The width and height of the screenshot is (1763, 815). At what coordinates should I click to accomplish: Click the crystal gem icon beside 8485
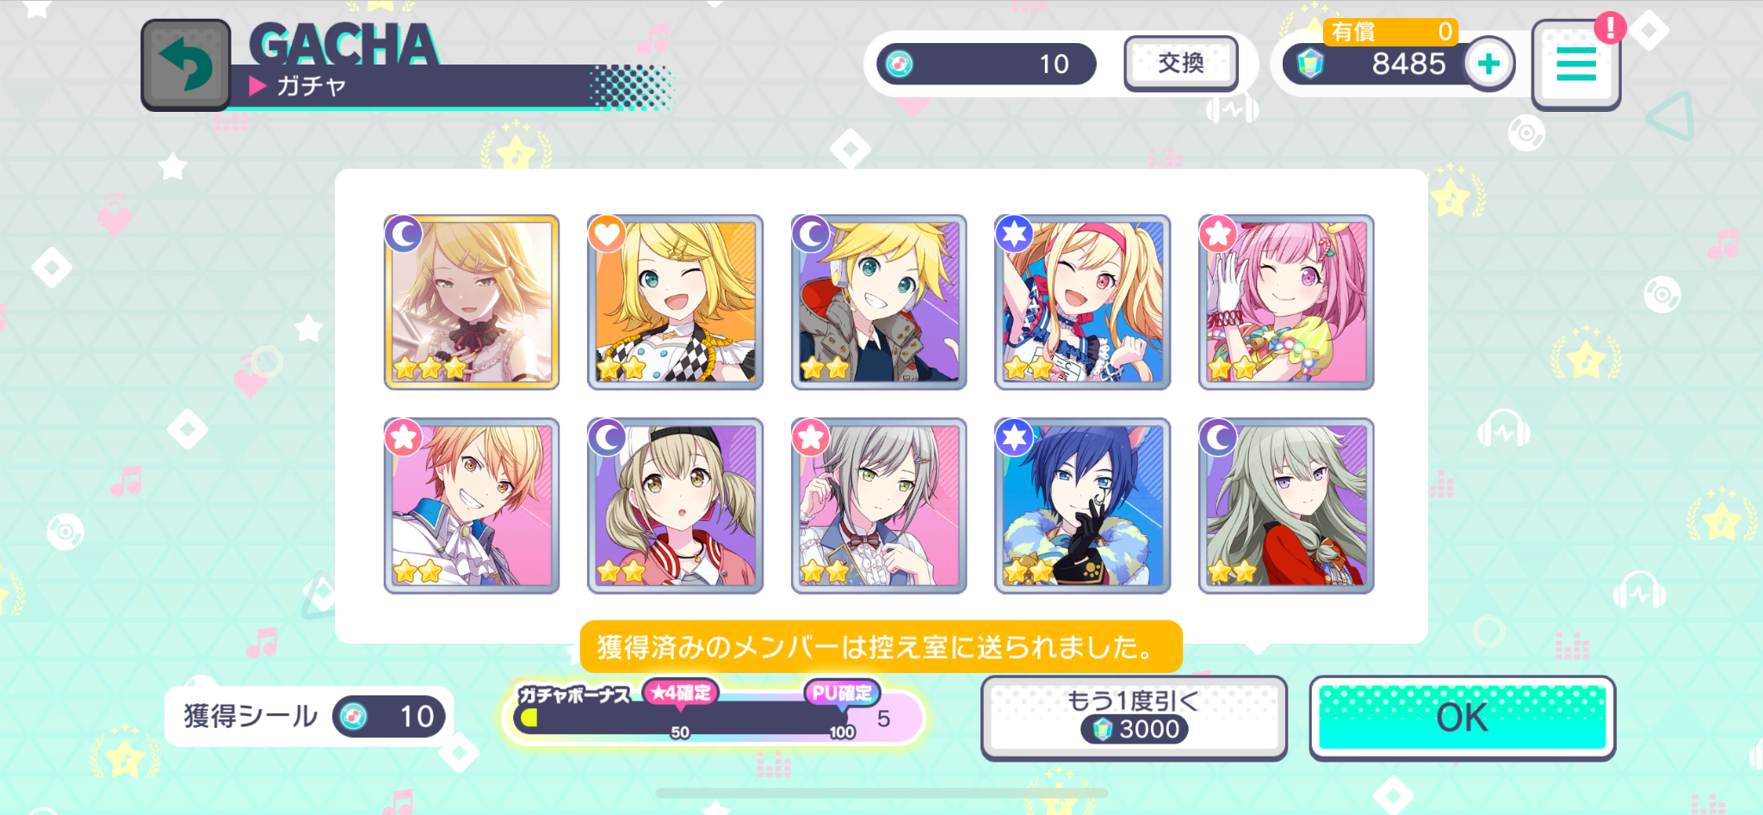(1310, 64)
